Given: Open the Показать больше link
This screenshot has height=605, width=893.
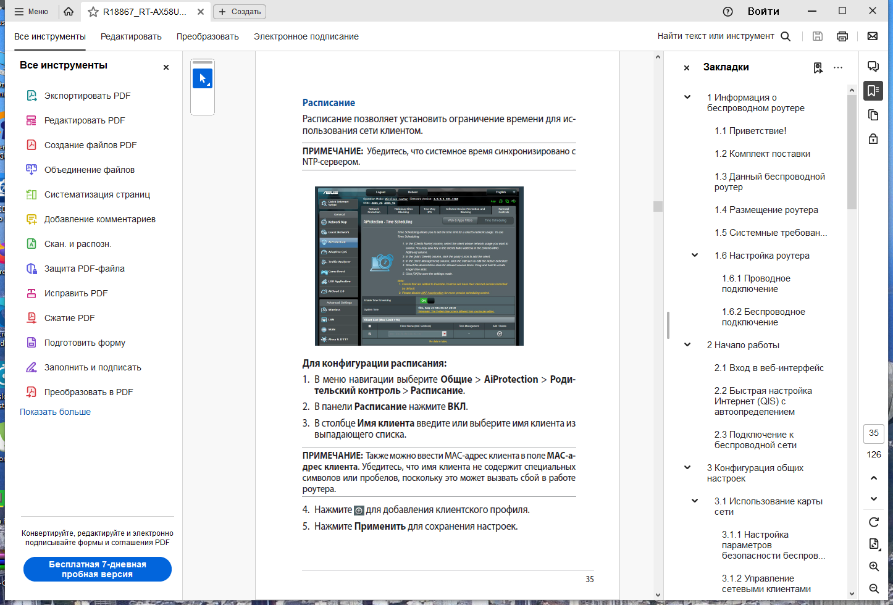Looking at the screenshot, I should tap(56, 411).
